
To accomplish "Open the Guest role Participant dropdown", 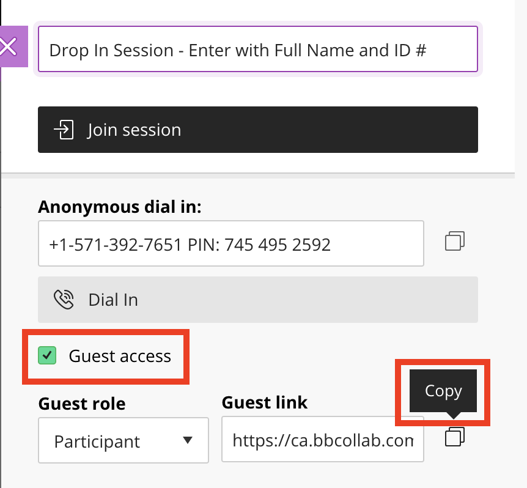I will pos(123,440).
